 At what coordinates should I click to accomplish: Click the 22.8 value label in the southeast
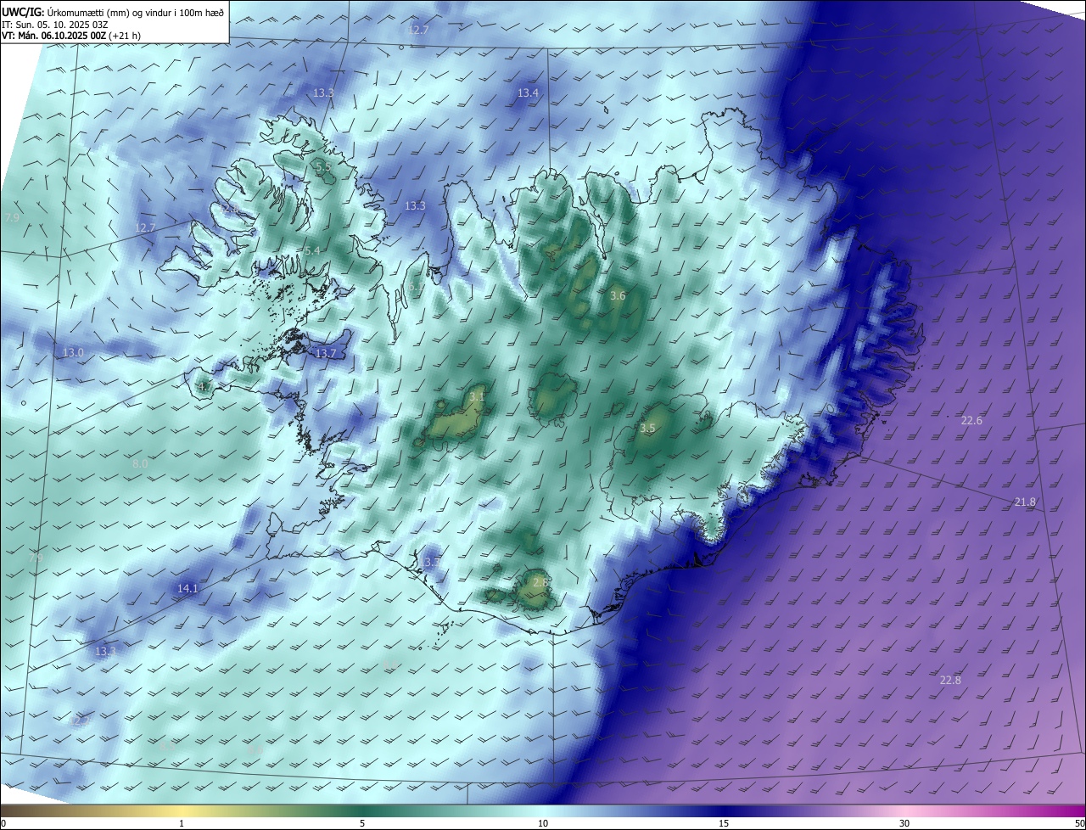950,680
